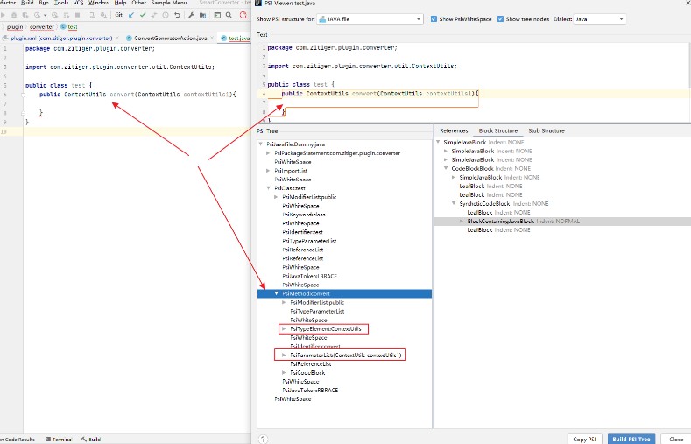
Task: Switch to the Stub Structure tab
Action: 546,130
